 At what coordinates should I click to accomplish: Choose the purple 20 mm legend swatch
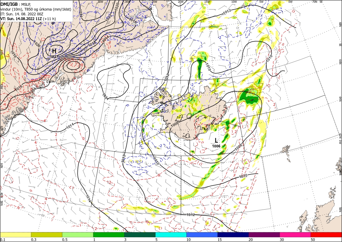(264, 234)
